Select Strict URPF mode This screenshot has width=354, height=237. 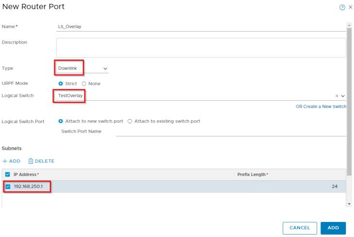(61, 84)
